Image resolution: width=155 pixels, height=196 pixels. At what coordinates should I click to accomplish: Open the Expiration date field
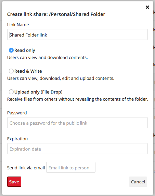coord(77,149)
